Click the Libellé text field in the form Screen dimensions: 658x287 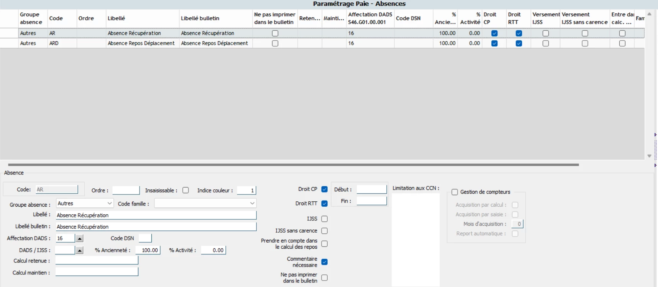coord(156,215)
